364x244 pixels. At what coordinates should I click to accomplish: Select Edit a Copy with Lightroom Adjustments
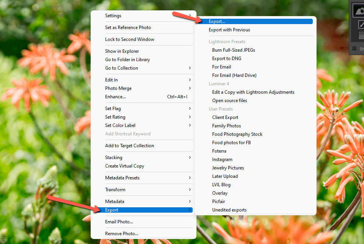coord(255,92)
